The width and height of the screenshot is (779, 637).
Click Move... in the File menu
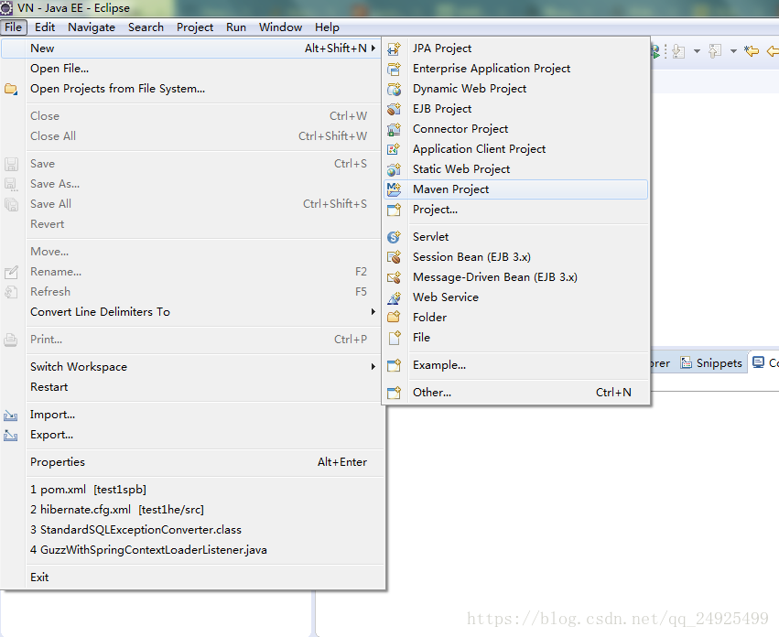191,252
